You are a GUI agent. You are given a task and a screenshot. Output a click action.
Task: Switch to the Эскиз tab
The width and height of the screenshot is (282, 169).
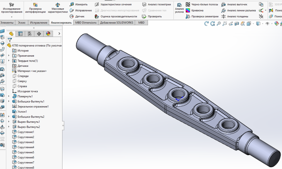coord(21,23)
